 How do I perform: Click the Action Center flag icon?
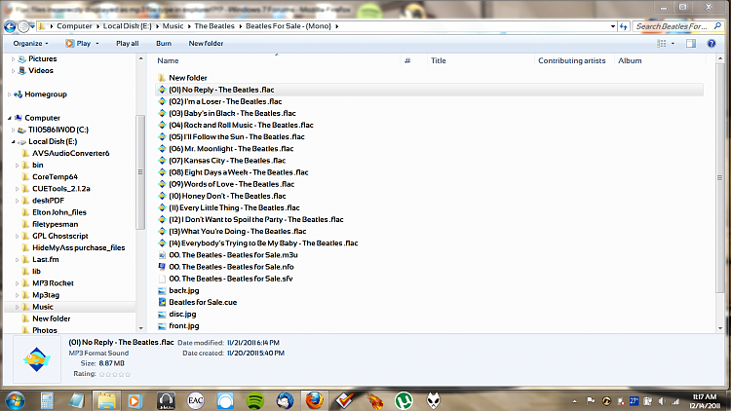(x=591, y=400)
